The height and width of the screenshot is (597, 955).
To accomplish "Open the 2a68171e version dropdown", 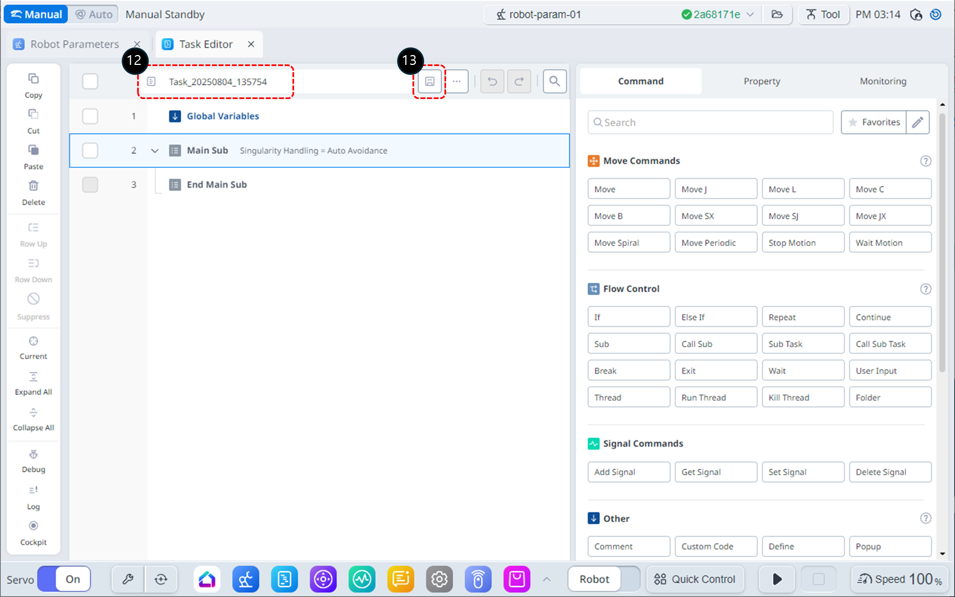I will pos(750,14).
